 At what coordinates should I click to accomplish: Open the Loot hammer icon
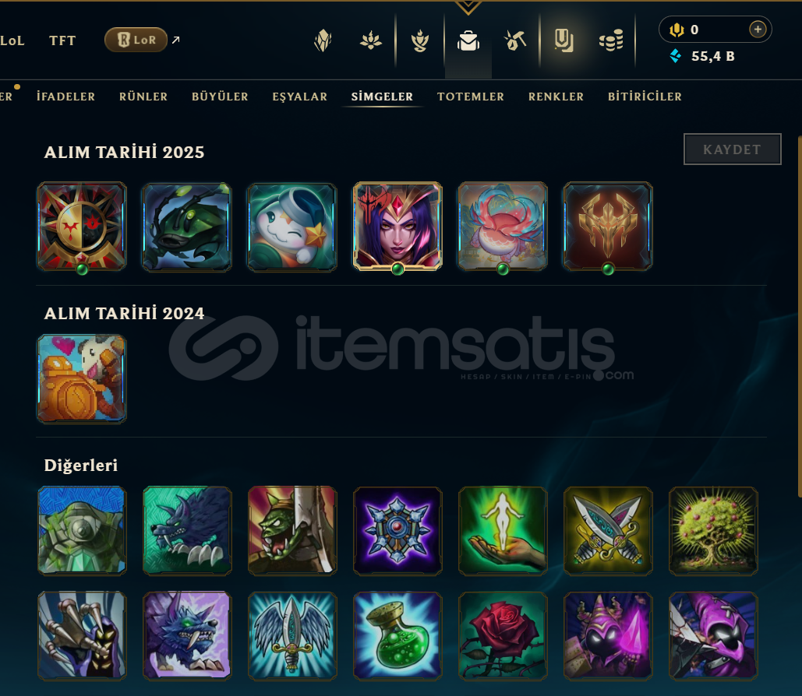click(515, 40)
